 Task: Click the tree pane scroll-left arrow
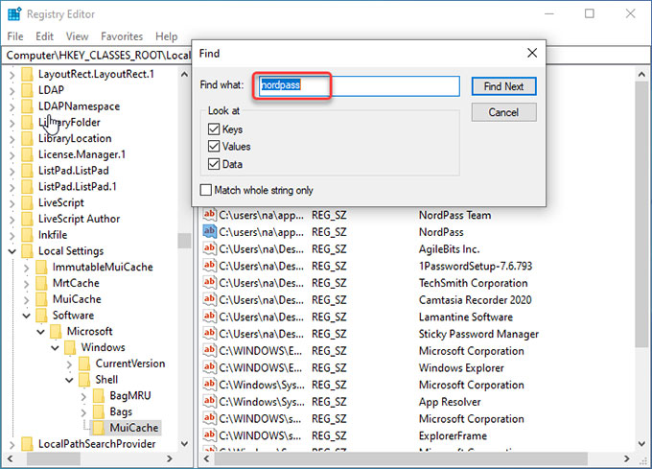10,458
